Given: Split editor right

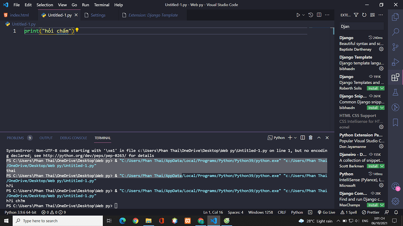Looking at the screenshot, I should [x=319, y=15].
